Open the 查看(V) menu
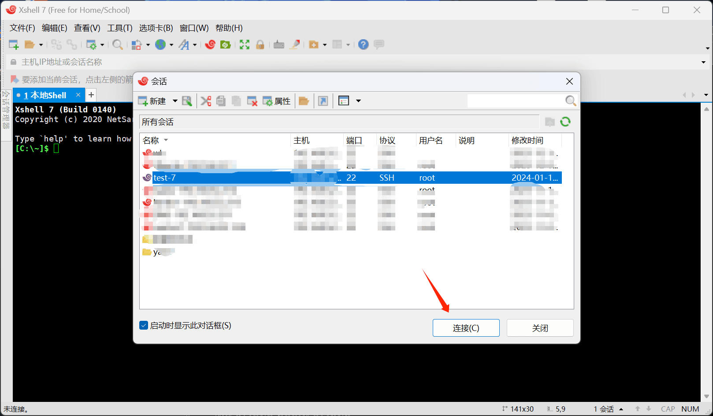The image size is (713, 416). point(87,28)
